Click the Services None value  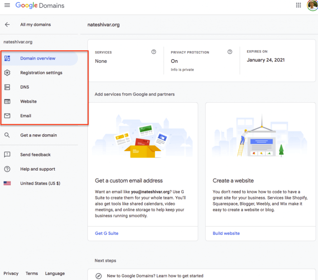[101, 61]
